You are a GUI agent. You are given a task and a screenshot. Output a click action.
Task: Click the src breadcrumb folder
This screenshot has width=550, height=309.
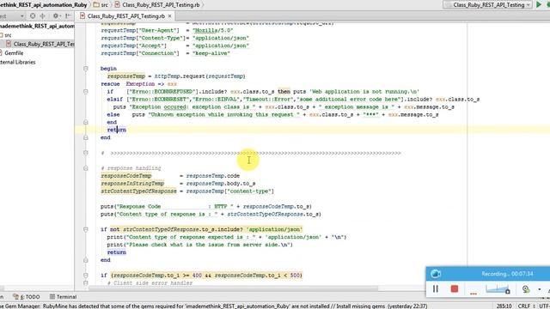(101, 4)
